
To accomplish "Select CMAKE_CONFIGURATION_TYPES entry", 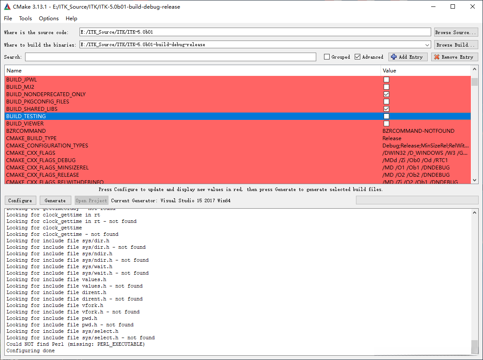I will pos(238,146).
